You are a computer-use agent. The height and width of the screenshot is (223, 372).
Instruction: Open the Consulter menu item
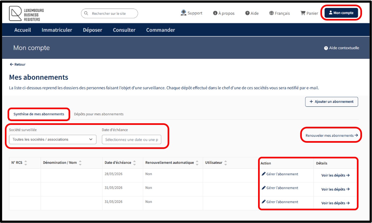[124, 30]
